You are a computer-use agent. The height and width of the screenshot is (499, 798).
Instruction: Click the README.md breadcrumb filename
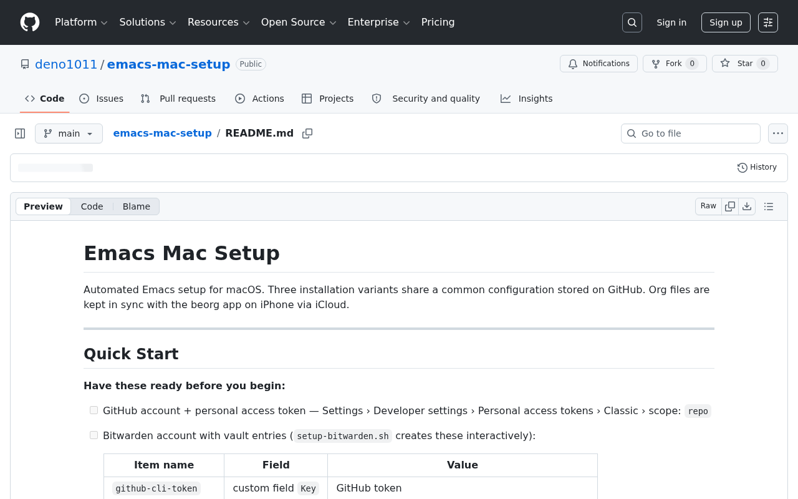(259, 133)
